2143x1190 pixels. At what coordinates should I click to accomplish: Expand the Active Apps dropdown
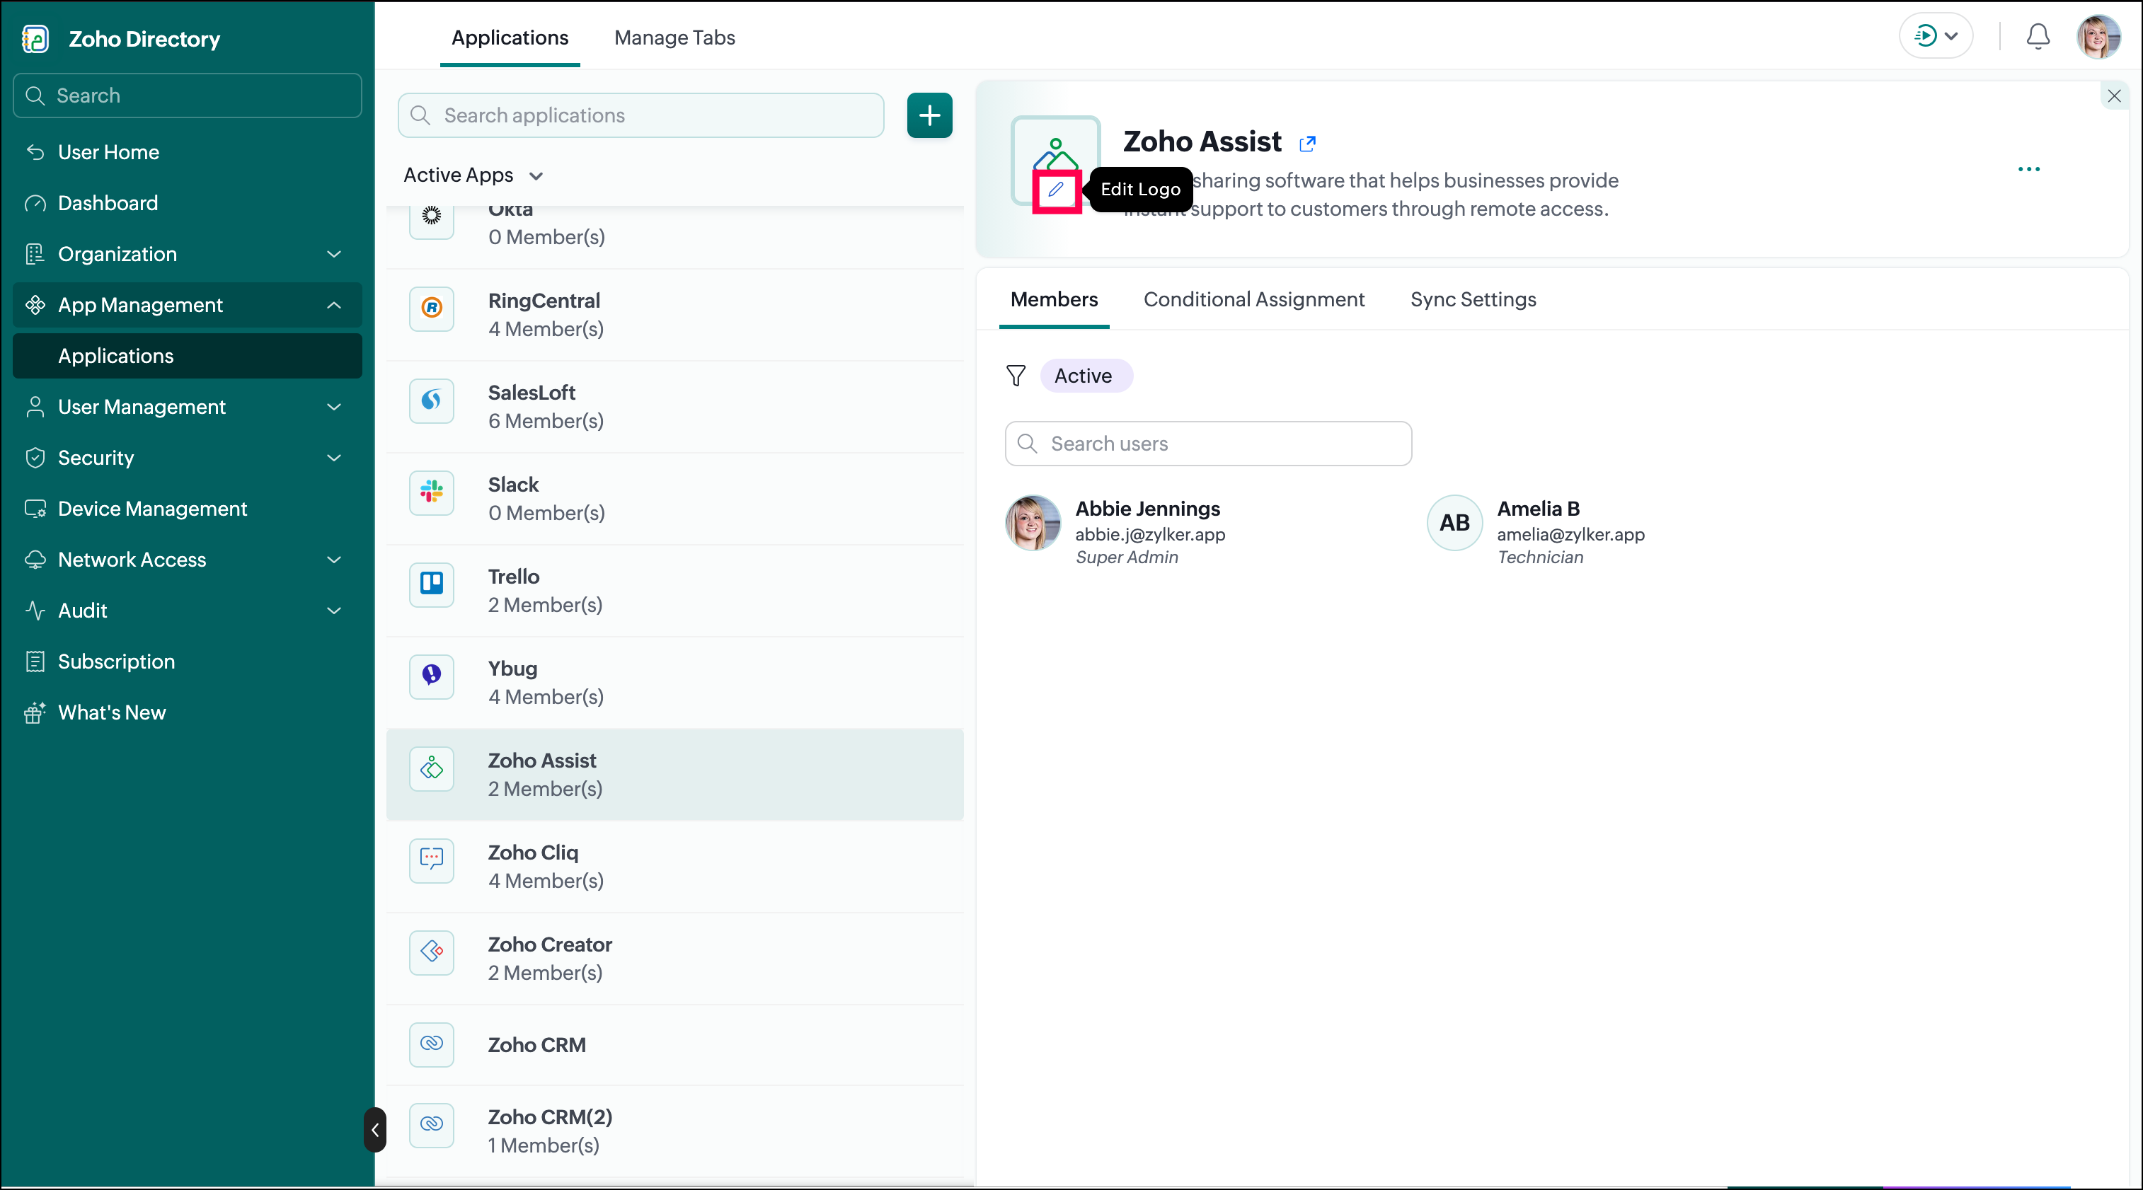click(473, 175)
